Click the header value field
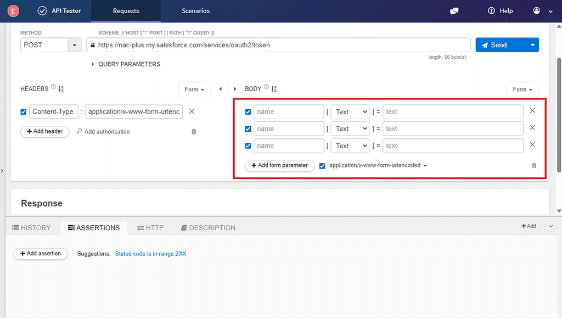 134,111
